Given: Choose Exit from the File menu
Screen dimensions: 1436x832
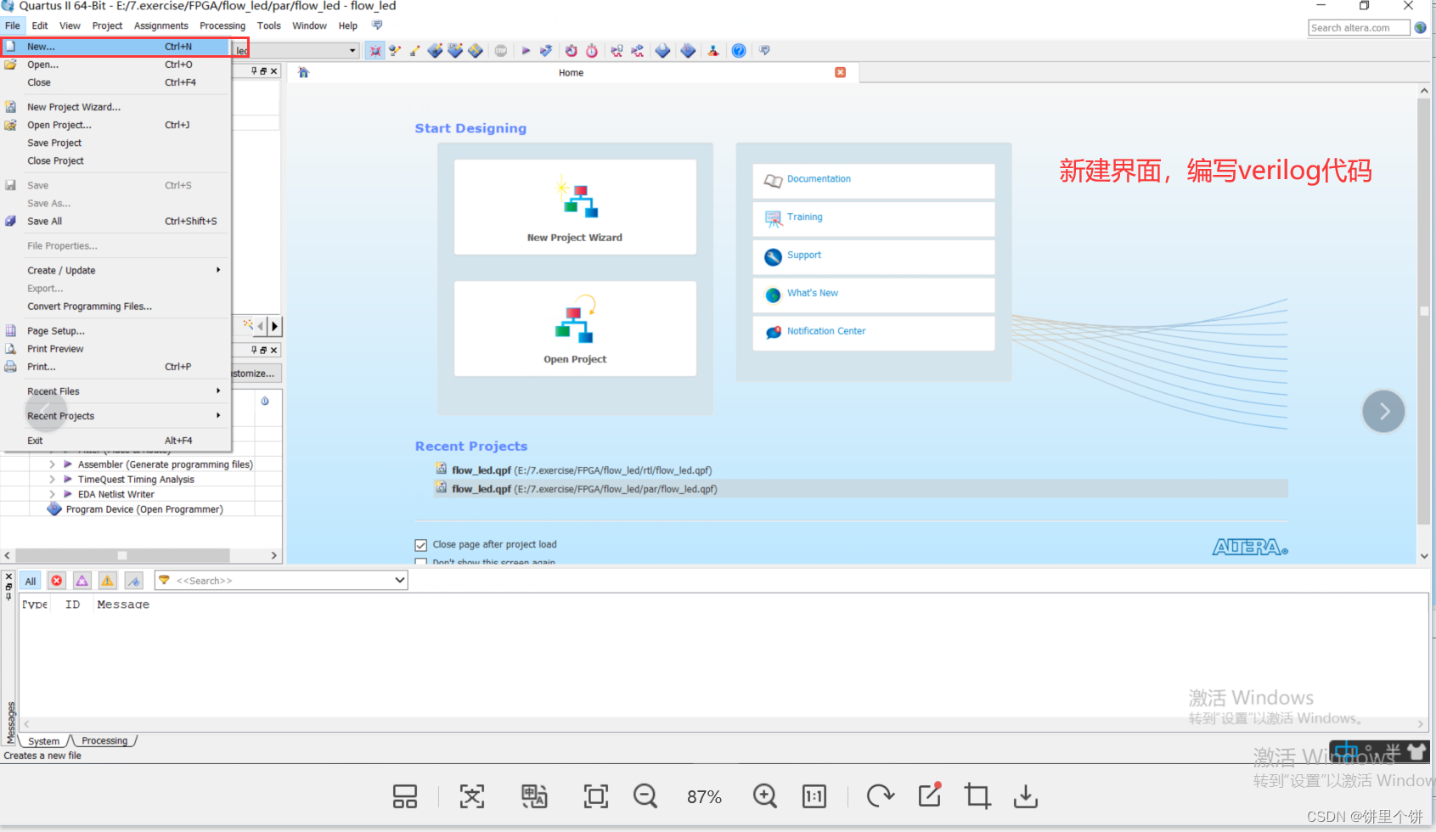Looking at the screenshot, I should (x=116, y=441).
